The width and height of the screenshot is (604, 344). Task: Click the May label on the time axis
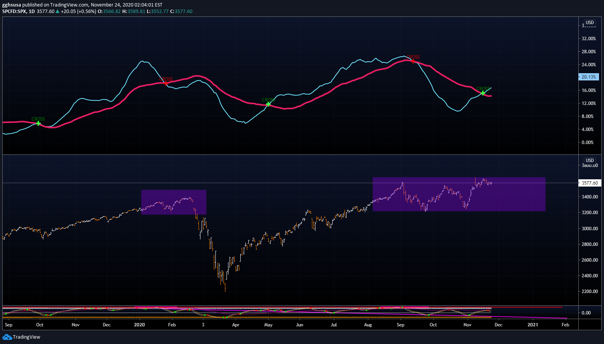pyautogui.click(x=268, y=325)
